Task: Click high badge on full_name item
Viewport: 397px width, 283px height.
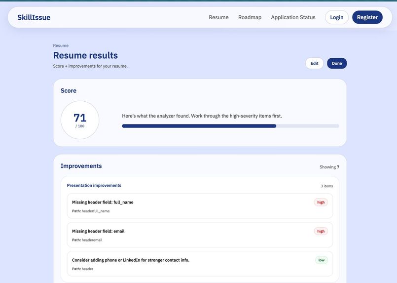Action: point(321,202)
